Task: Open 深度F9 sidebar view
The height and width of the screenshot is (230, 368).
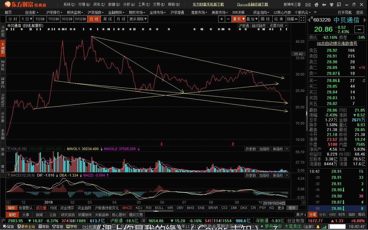Action: (x=3, y=83)
